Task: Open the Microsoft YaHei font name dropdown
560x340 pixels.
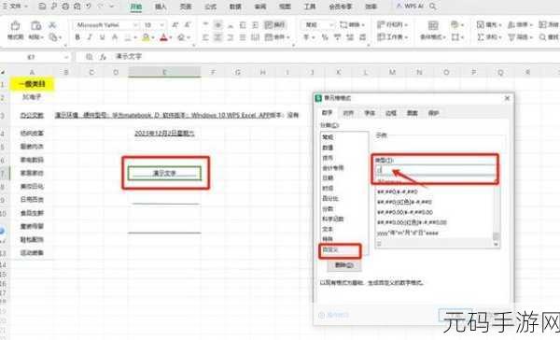Action: [135, 25]
